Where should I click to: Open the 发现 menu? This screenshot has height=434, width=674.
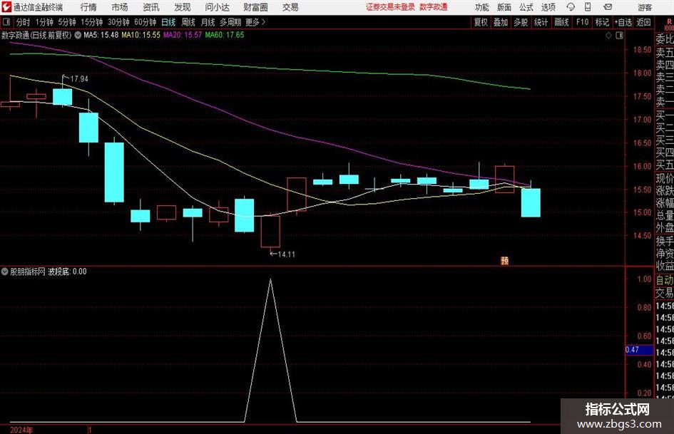(x=183, y=7)
